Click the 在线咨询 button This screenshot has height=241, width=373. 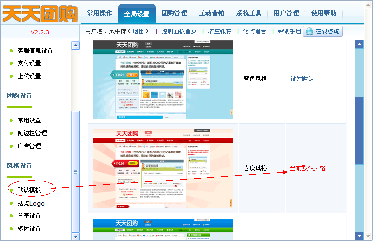(322, 31)
